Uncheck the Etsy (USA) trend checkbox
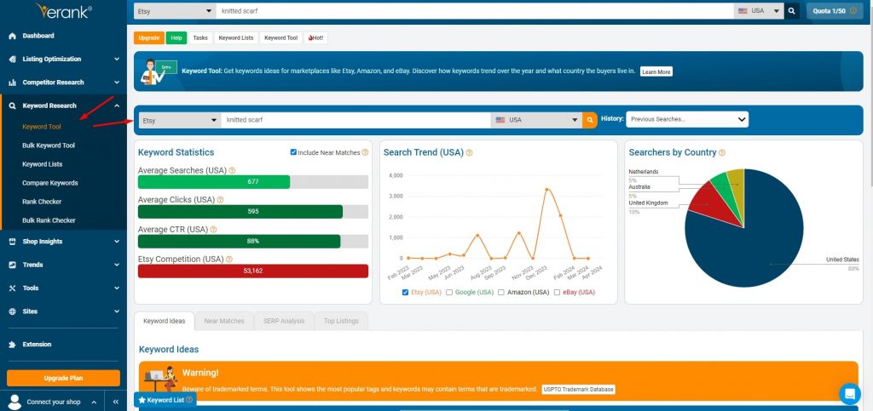 [x=405, y=292]
